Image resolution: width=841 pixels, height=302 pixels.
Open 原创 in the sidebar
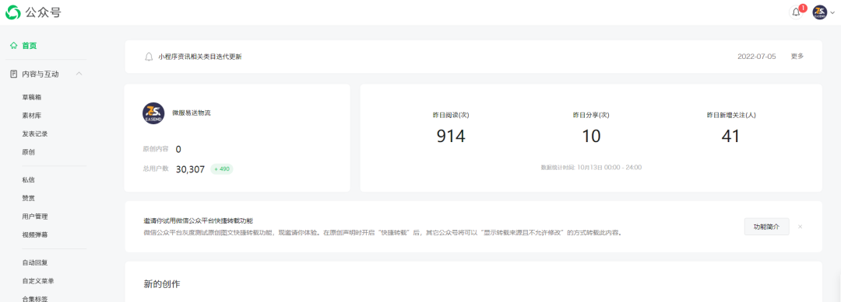[x=29, y=152]
